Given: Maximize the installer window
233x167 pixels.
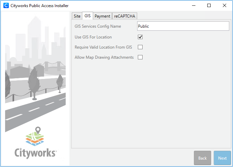Looking at the screenshot, I should pyautogui.click(x=209, y=5).
